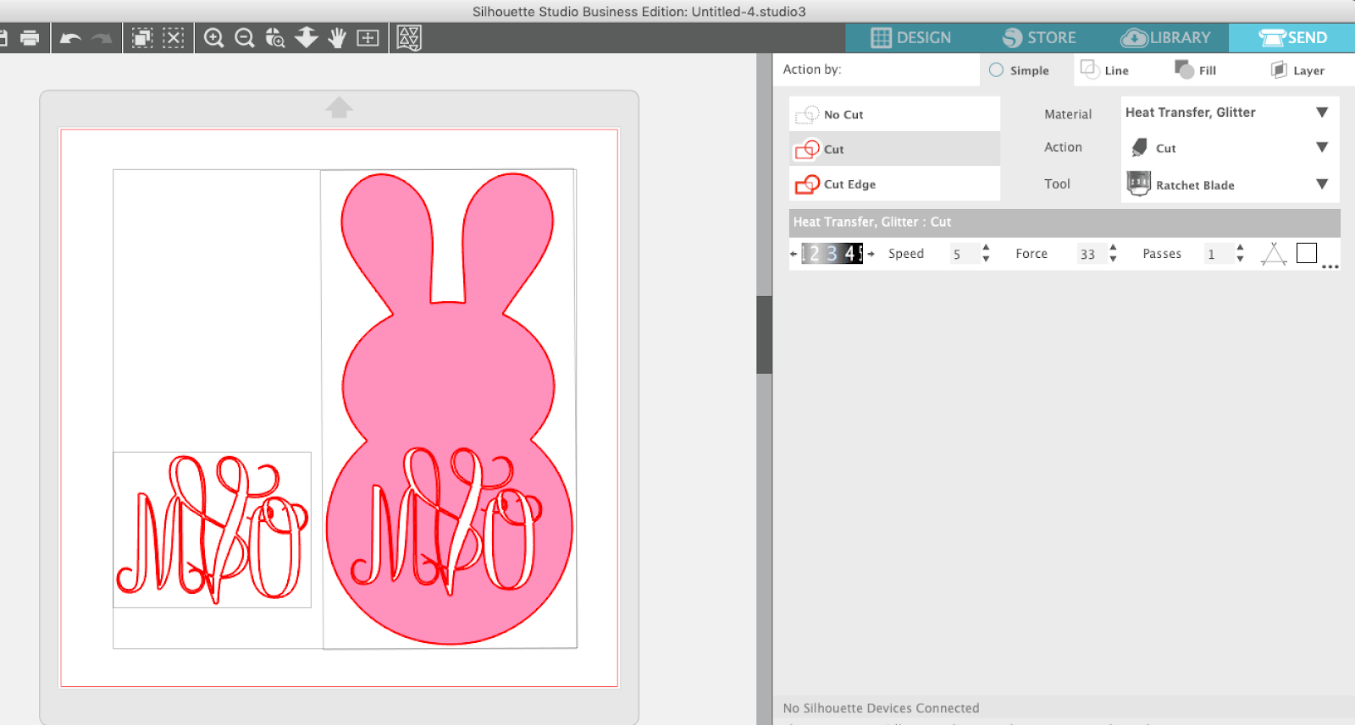Open the SEND tab
1355x725 pixels.
tap(1292, 38)
